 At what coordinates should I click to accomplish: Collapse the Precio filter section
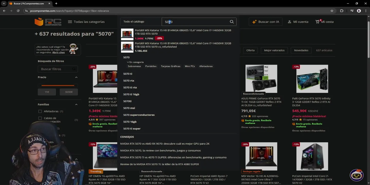[x=76, y=77]
